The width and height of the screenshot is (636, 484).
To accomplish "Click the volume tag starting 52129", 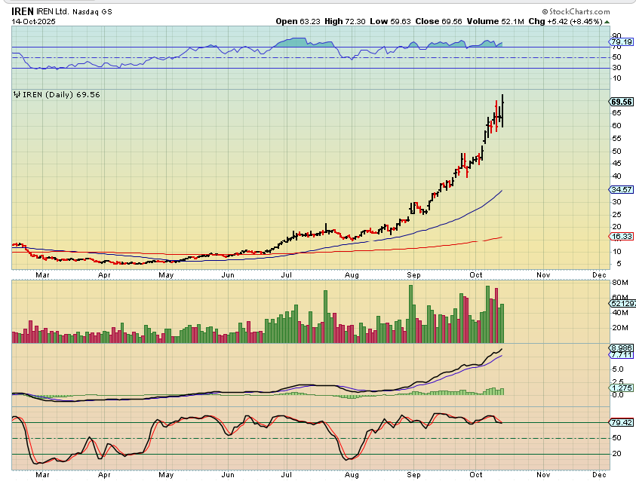I will 622,304.
